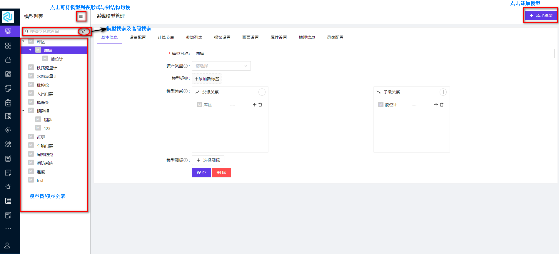Switch to the 计算节点 tab
559x254 pixels.
166,37
